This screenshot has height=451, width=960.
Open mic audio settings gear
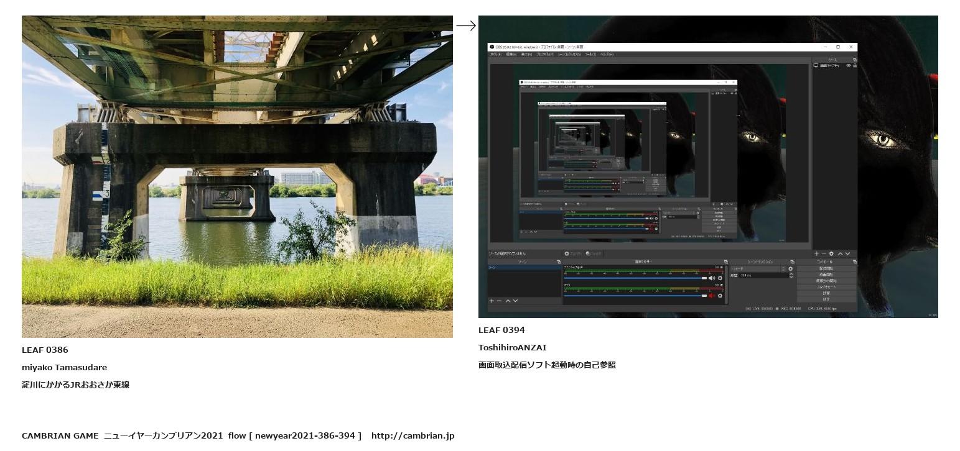click(720, 296)
